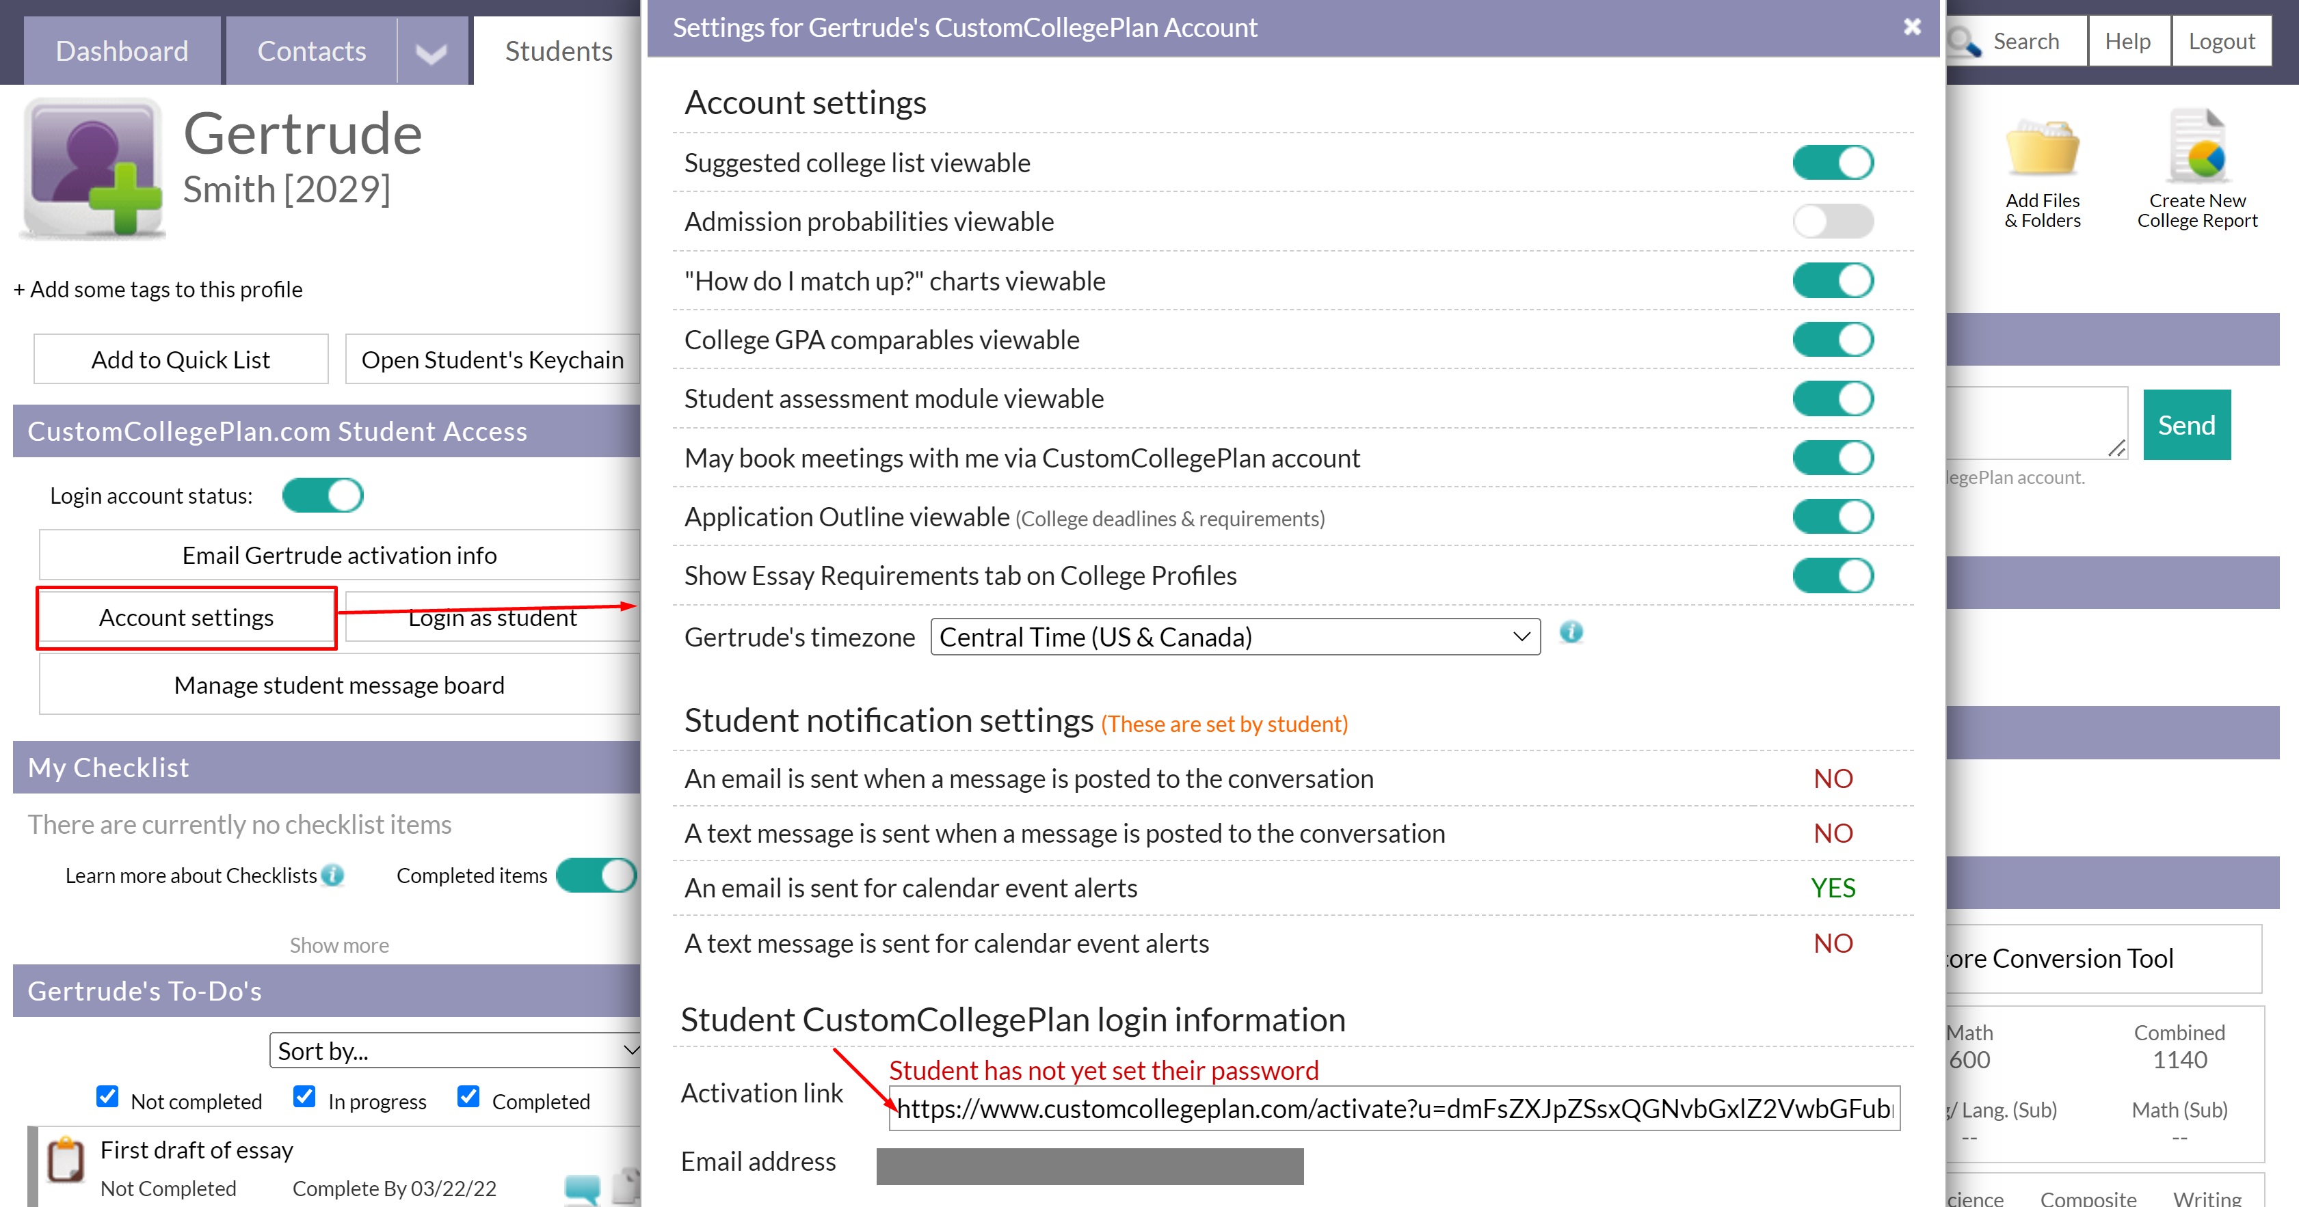Image resolution: width=2299 pixels, height=1207 pixels.
Task: Toggle "How do I match up?" charts viewable
Action: point(1832,280)
